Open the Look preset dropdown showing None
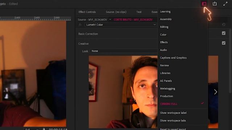 tap(124, 51)
